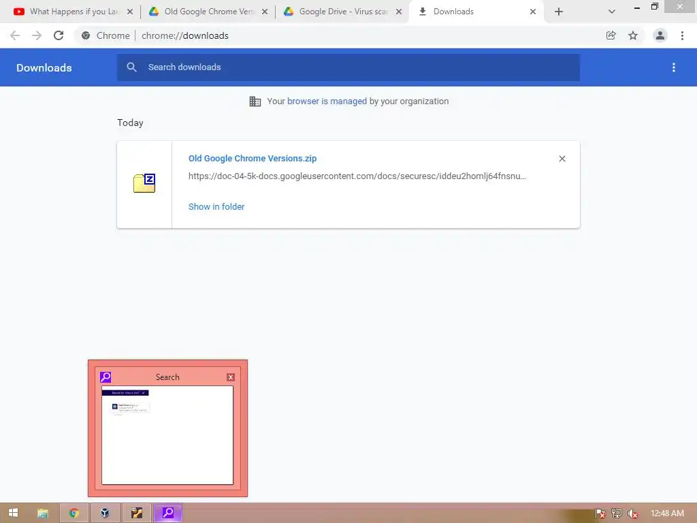Expand the tab search chevron
The height and width of the screenshot is (523, 697).
[x=612, y=12]
